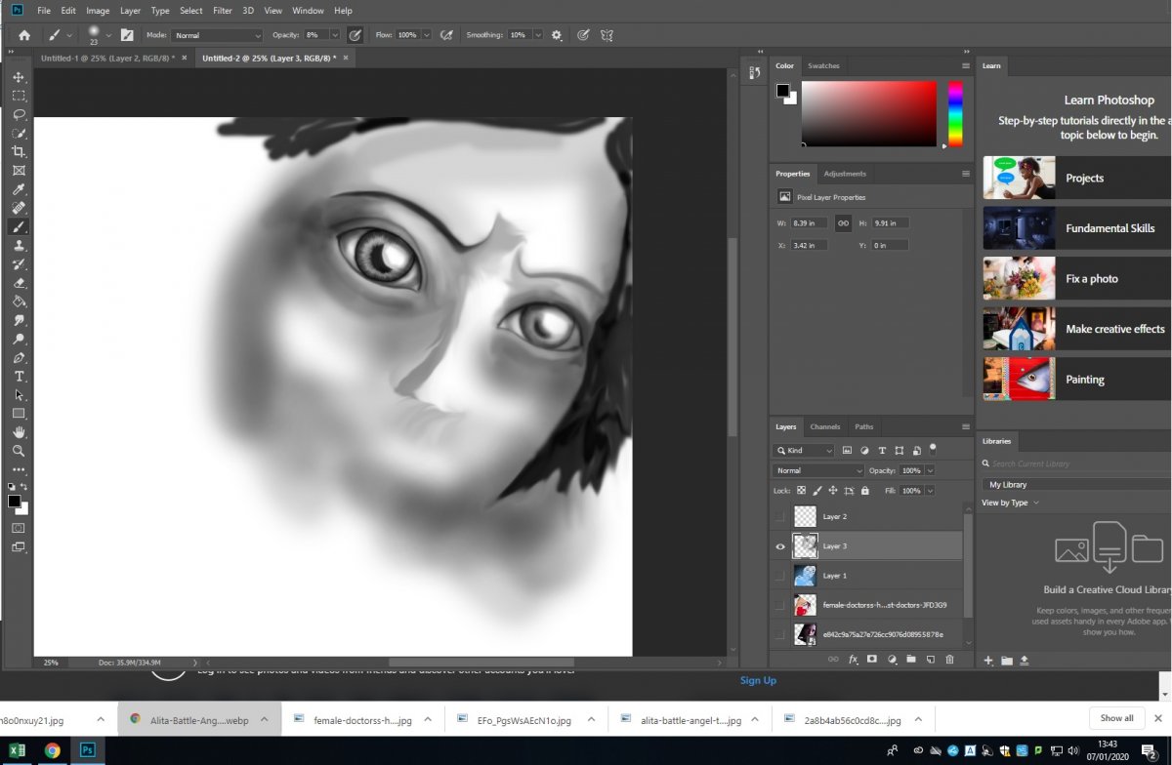Open the brush blending Mode dropdown
Screen dimensions: 1172x765
(217, 35)
